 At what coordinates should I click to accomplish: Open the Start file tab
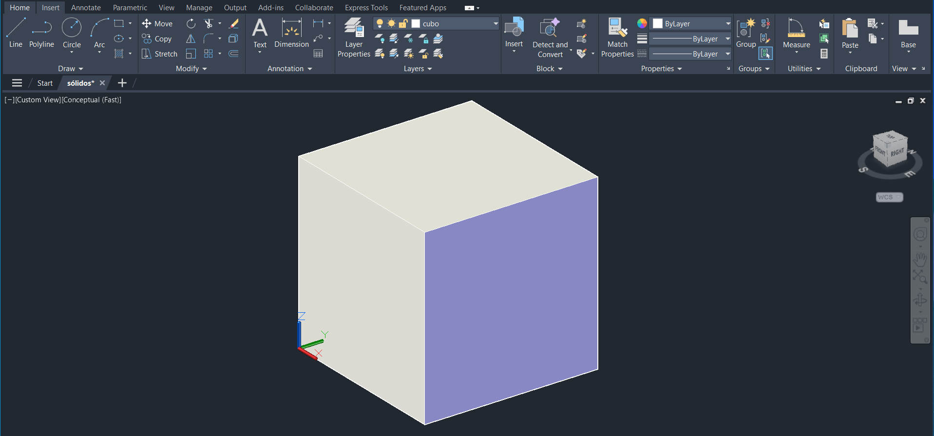(45, 83)
